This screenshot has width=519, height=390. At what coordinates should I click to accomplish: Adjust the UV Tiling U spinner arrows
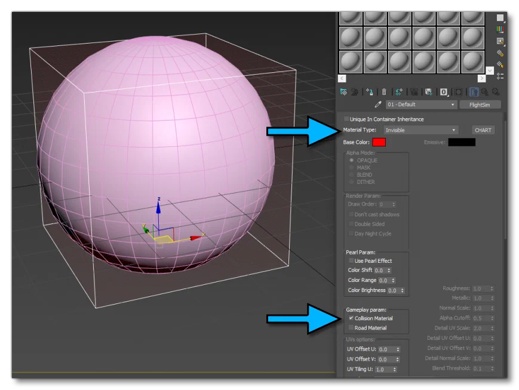[x=395, y=369]
